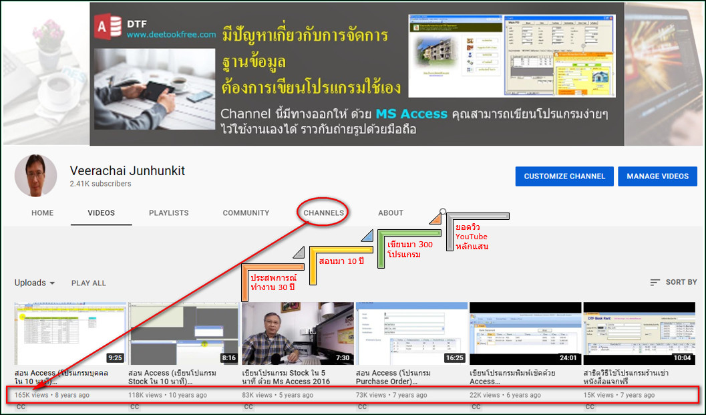Open the Sort By menu
Image resolution: width=706 pixels, height=415 pixels.
tap(673, 282)
